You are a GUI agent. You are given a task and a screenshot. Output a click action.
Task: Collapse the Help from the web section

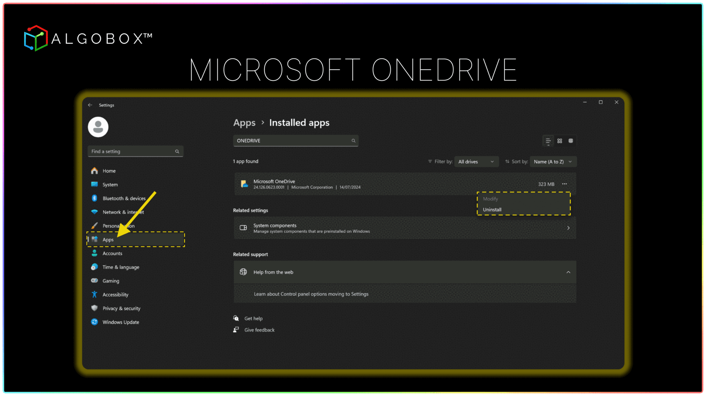click(568, 272)
